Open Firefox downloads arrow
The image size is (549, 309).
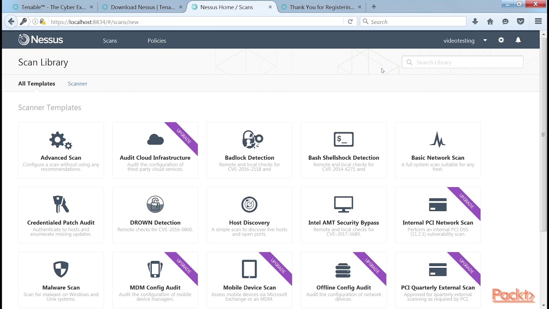point(475,21)
